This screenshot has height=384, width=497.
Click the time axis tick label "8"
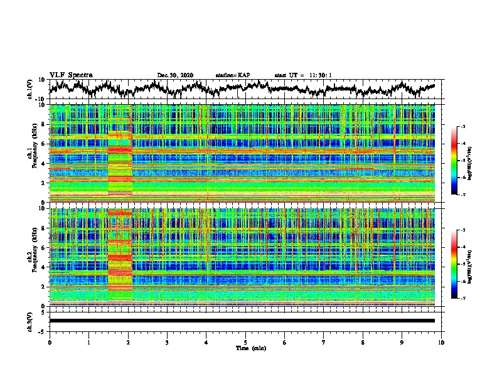click(363, 343)
